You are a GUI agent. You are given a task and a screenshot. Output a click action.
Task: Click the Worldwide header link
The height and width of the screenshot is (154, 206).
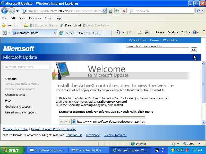(x=170, y=40)
